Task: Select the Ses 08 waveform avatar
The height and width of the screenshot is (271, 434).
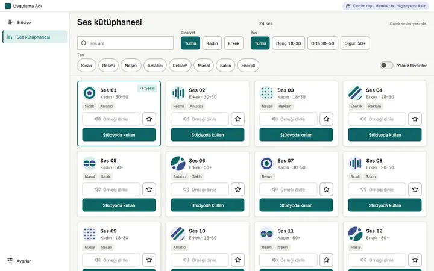Action: coord(355,164)
